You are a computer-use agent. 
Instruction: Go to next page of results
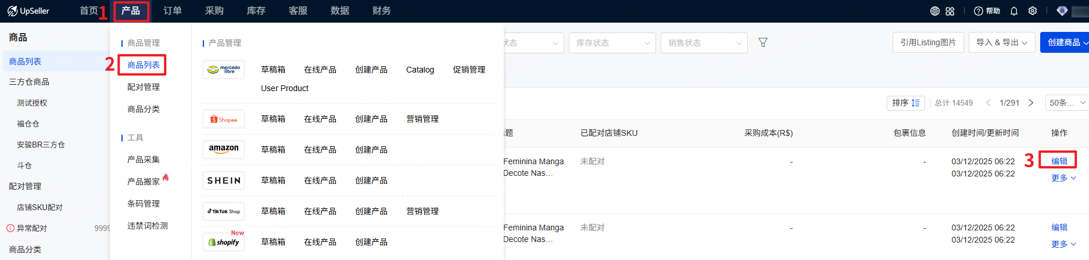(1031, 103)
